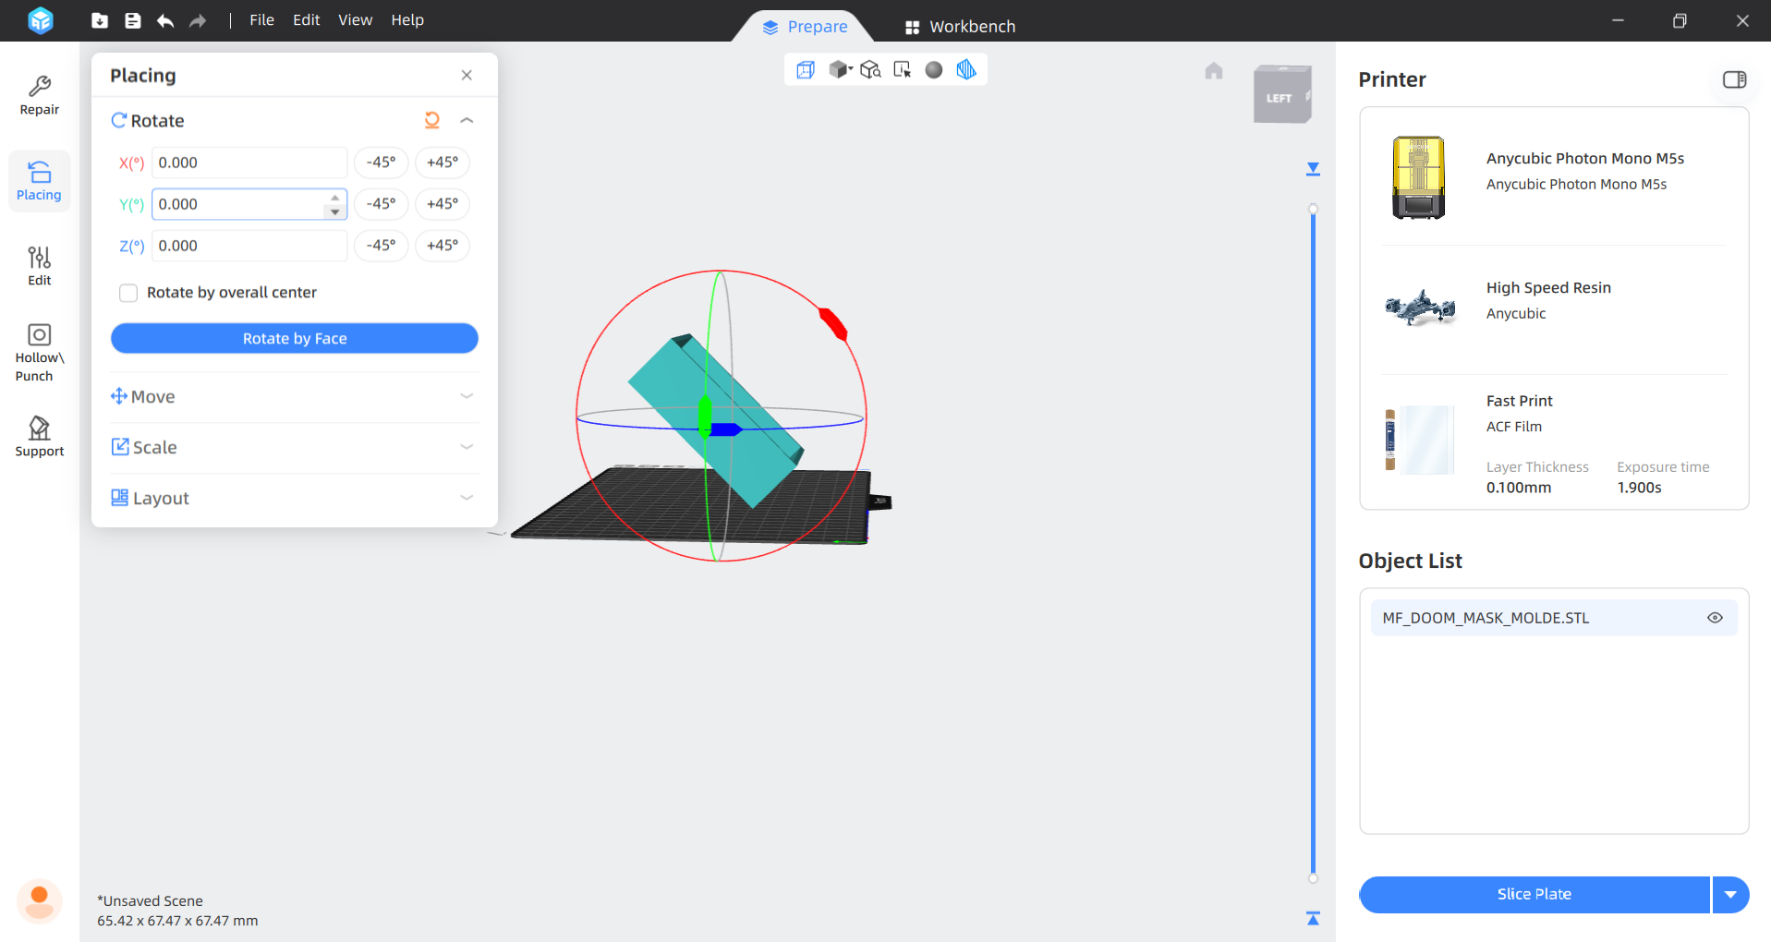Rotate X by +45 degrees
Viewport: 1771px width, 942px height.
pos(443,163)
